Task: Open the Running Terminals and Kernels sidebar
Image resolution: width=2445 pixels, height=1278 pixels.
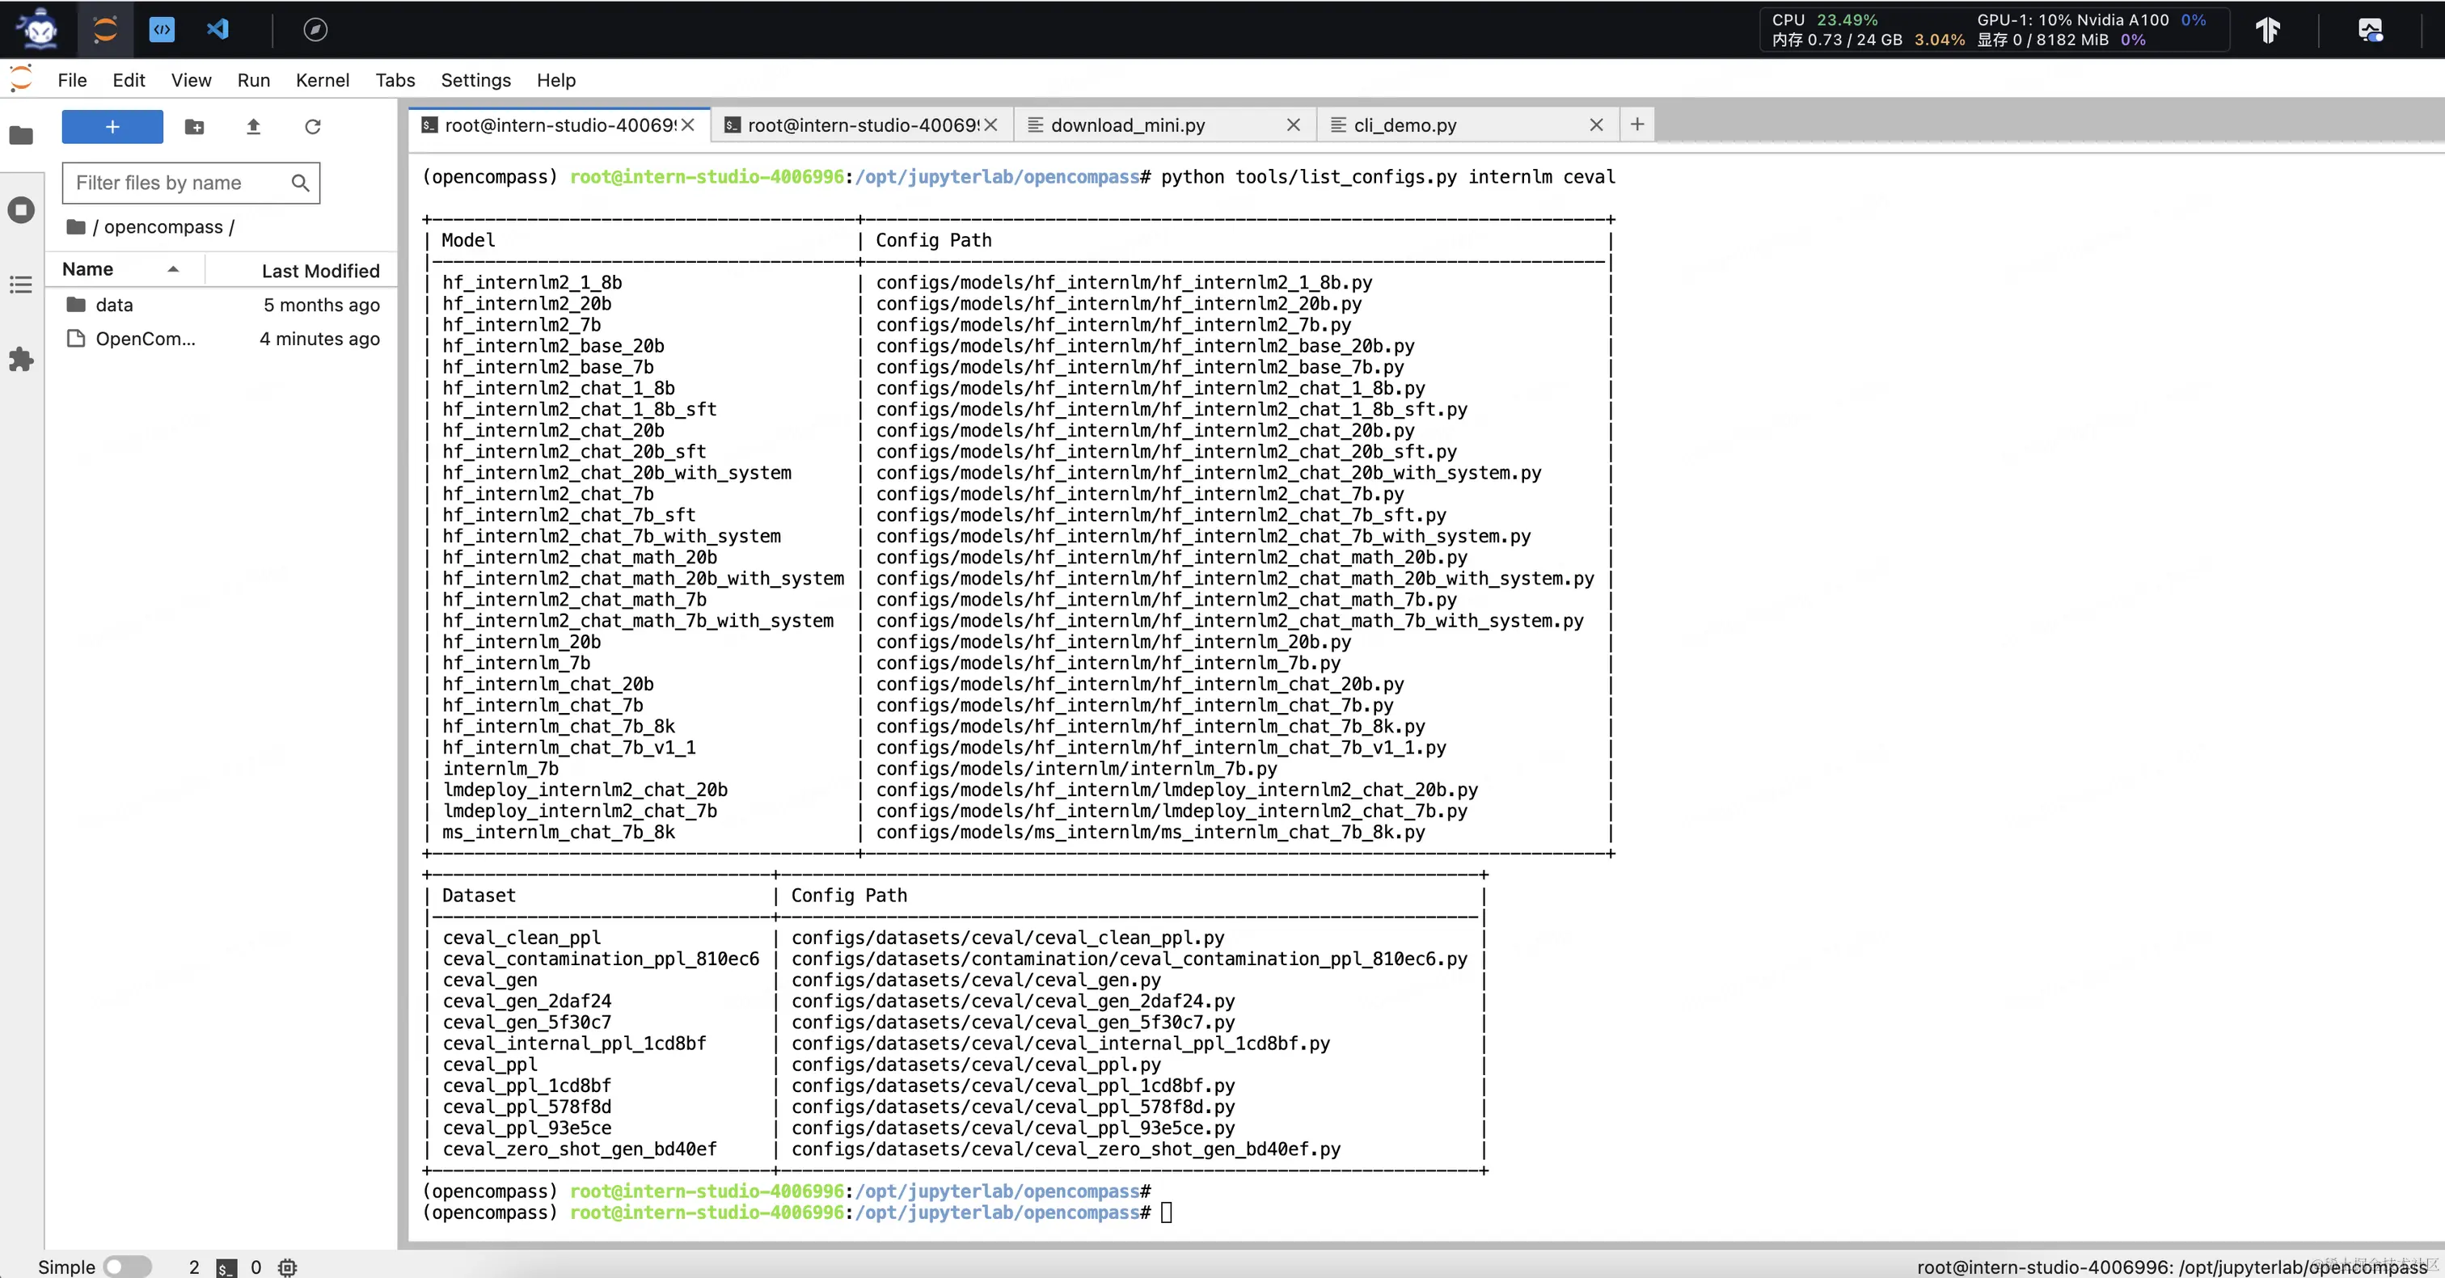Action: [x=21, y=209]
